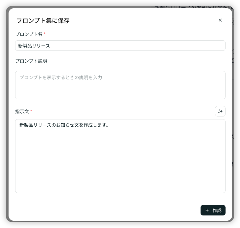Place cursor in the text 新製品リリース
Viewport: 240px width, 228px height.
(x=34, y=46)
